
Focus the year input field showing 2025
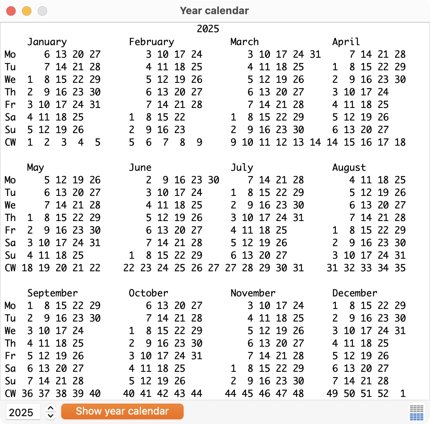(x=23, y=412)
